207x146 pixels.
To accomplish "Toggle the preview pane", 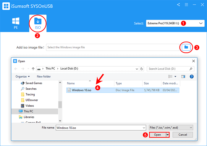I will tap(183, 77).
